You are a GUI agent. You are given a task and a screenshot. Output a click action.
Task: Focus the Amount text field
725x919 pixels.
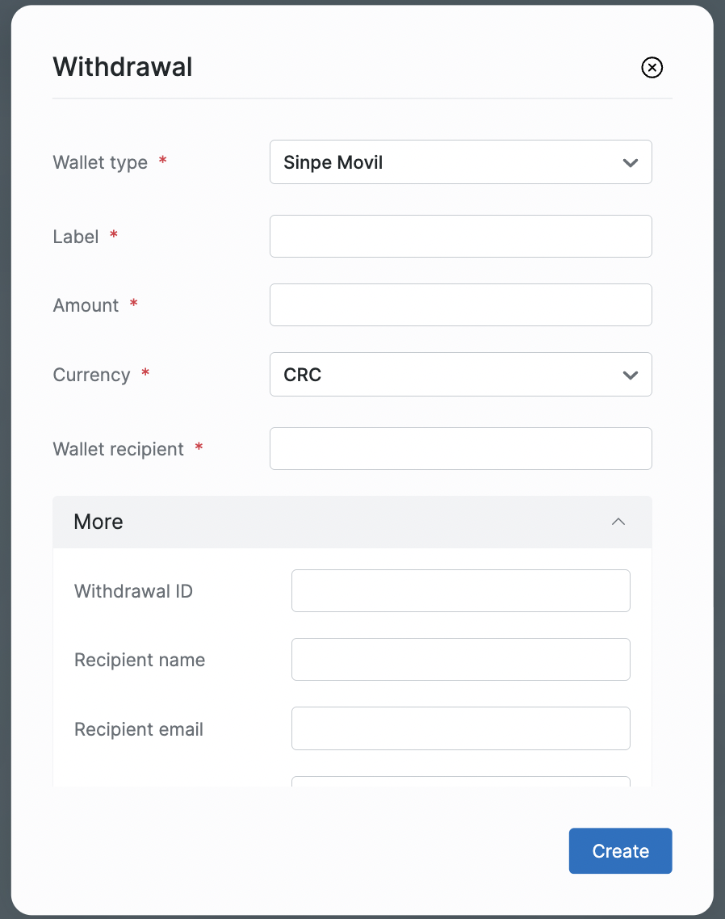[x=460, y=305]
